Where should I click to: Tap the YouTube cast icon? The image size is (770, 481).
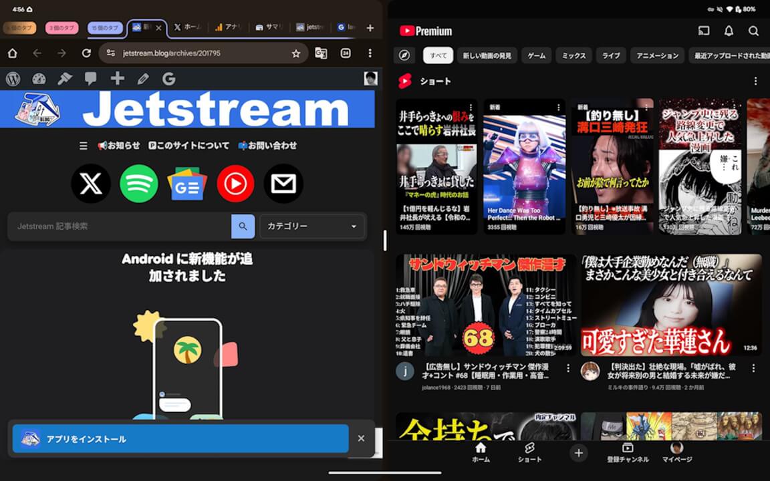[x=704, y=31]
